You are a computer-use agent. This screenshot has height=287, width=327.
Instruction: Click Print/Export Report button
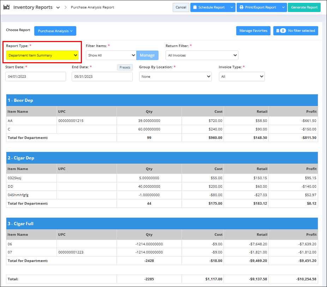258,7
